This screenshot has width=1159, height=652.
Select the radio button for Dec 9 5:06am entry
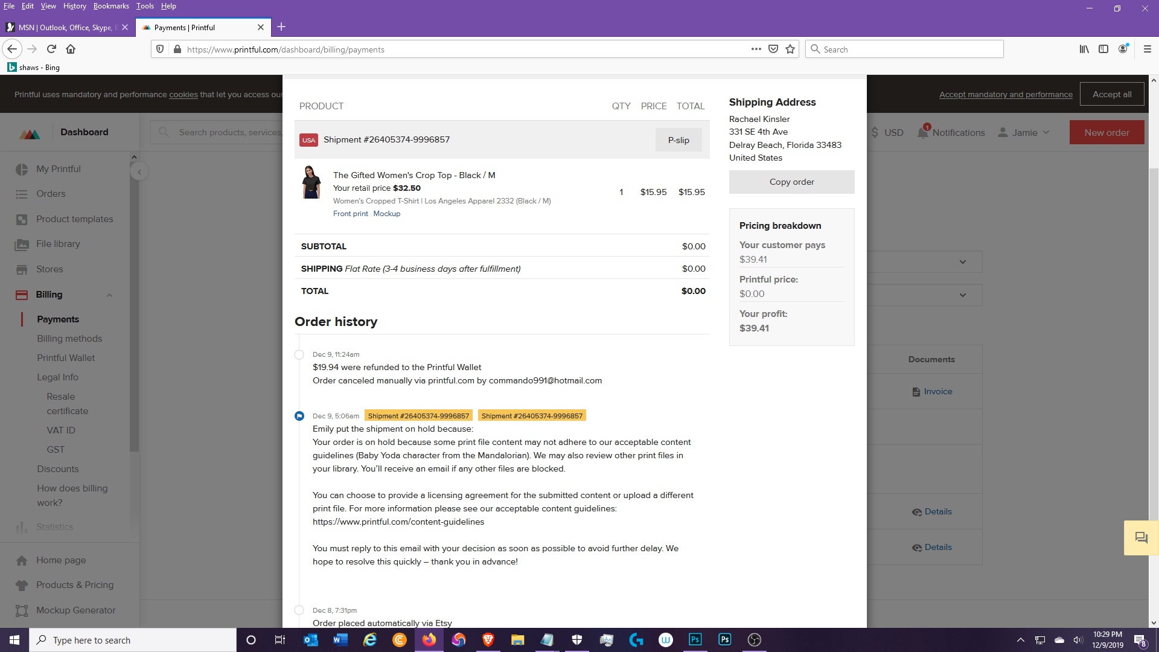click(x=299, y=415)
